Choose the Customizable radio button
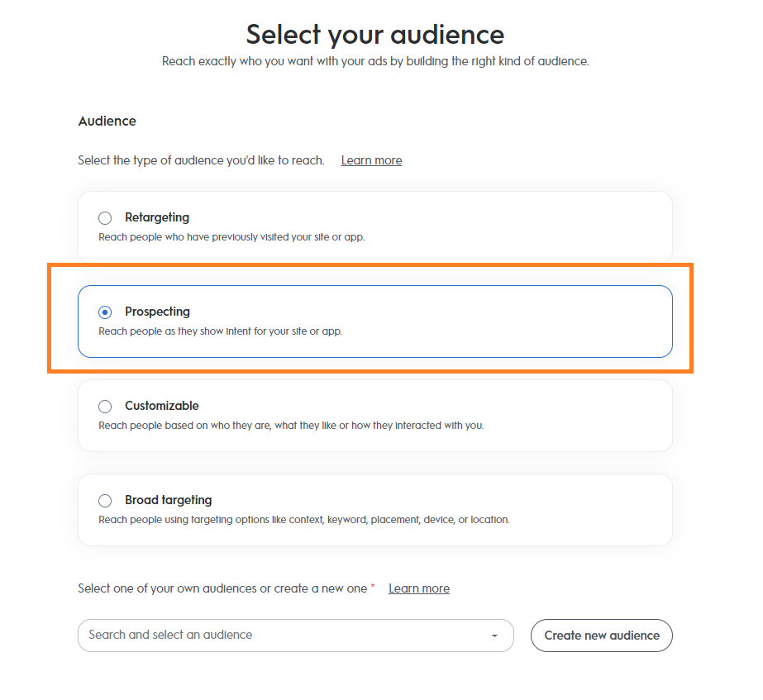 pos(105,407)
